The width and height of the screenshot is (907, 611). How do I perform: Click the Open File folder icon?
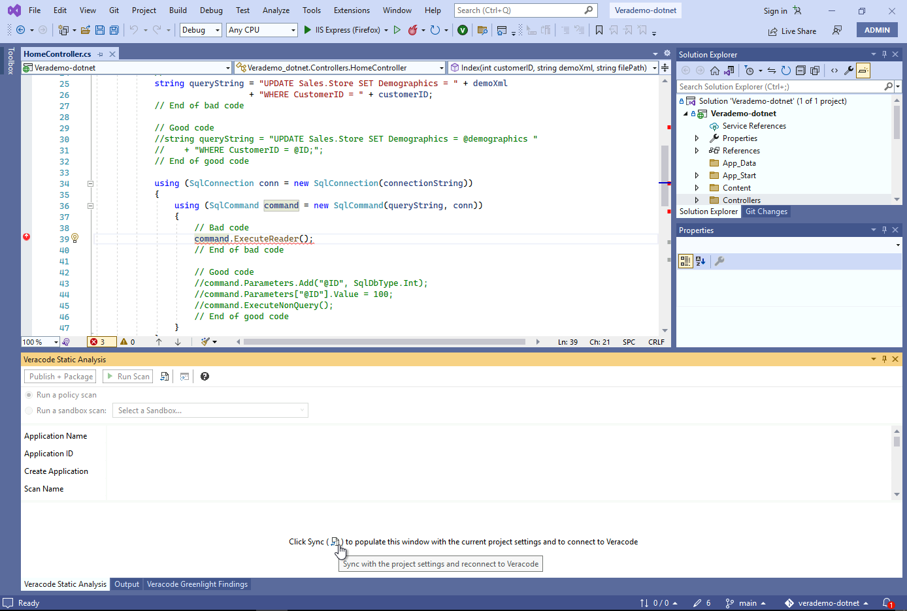pyautogui.click(x=86, y=30)
